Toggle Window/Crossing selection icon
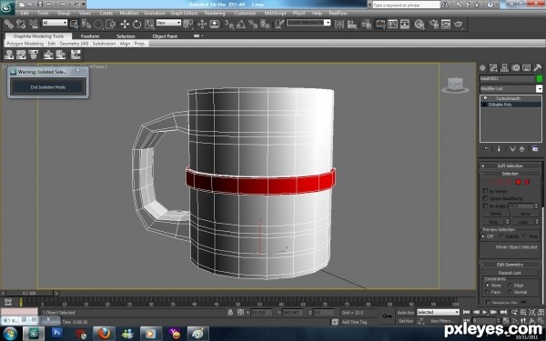This screenshot has width=546, height=341. [x=111, y=24]
